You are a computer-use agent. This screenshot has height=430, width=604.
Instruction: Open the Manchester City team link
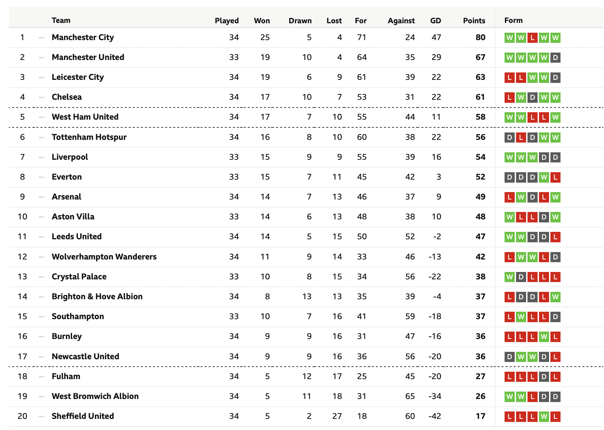pos(83,37)
